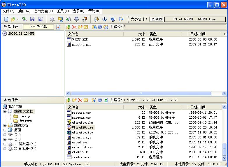This screenshot has height=167, width=228.
Task: Collapse 我的ISO文档 tree node
Action: [x=5, y=111]
